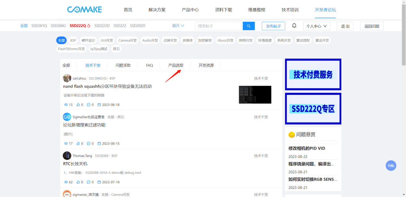Click carl.zhou's avatar picture
Viewport: 406px width, 197px height.
point(67,78)
